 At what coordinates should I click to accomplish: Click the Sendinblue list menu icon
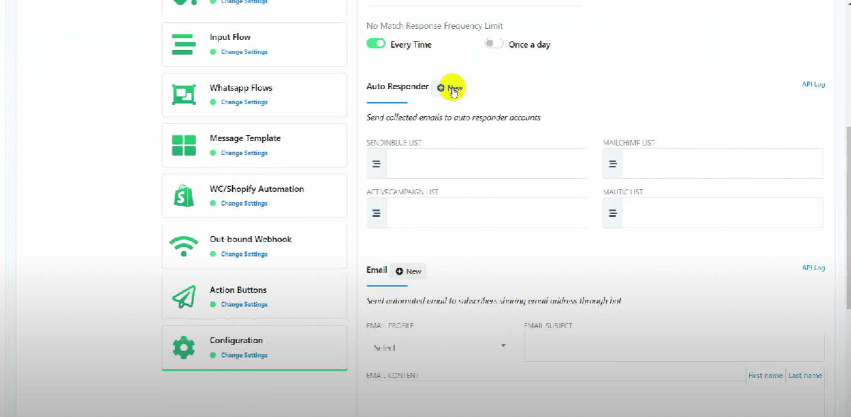coord(377,164)
